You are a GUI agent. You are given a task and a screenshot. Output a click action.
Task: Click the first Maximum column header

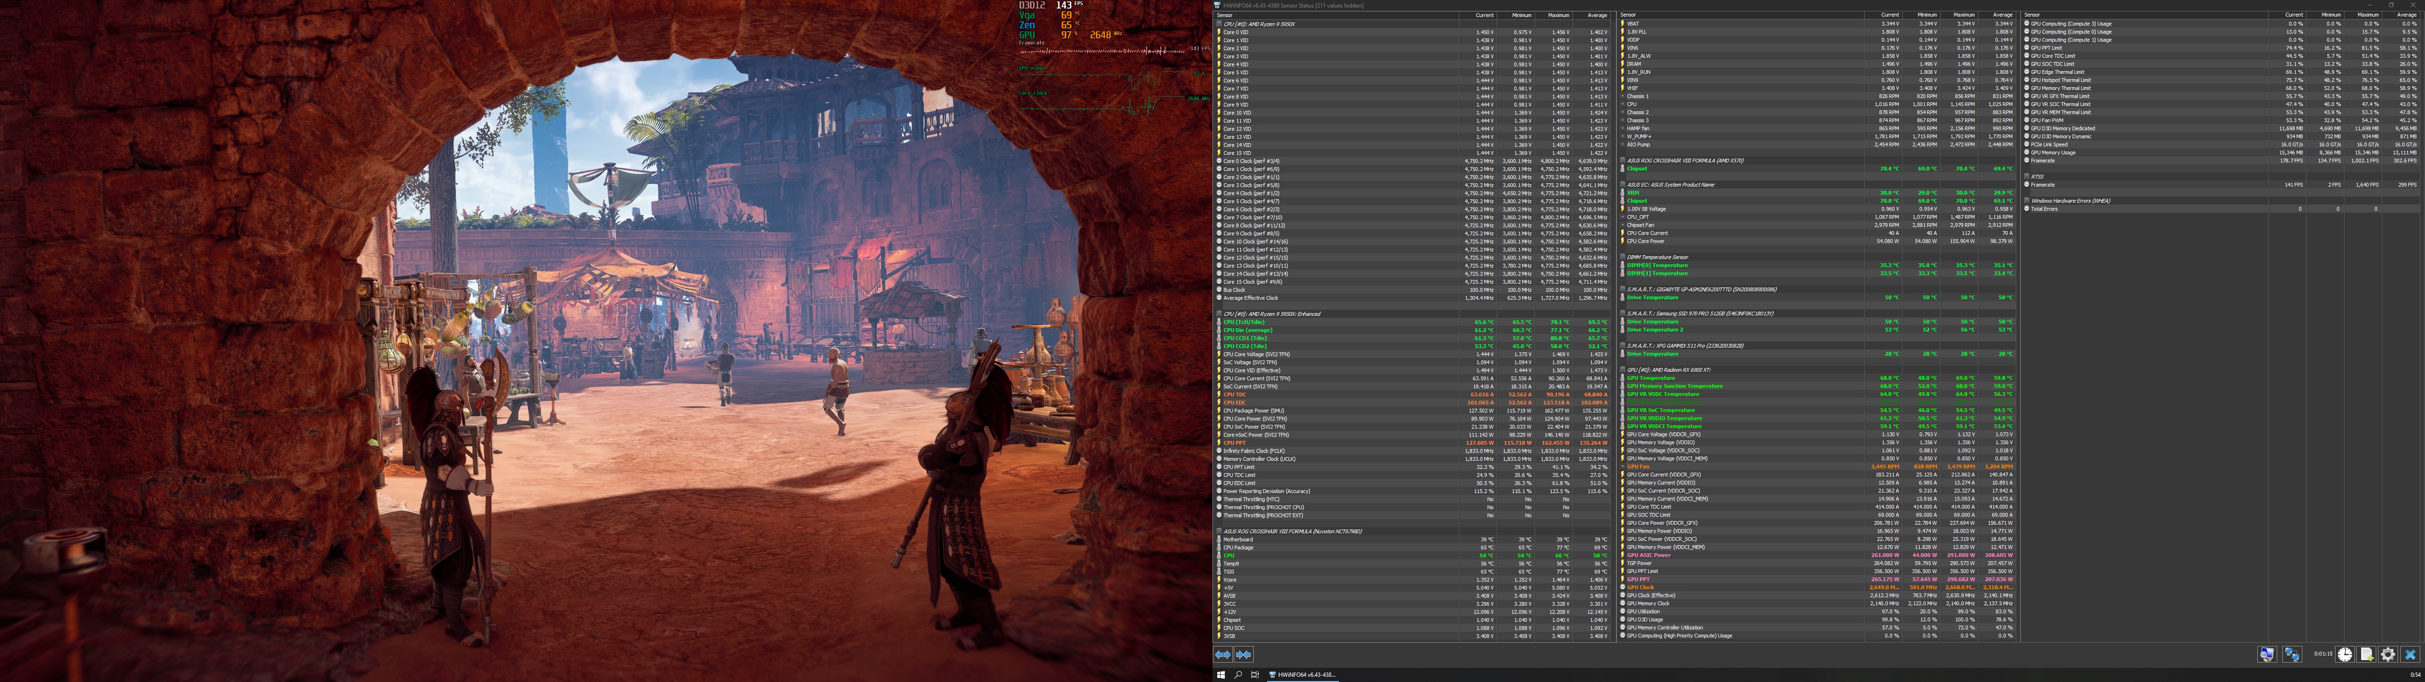[x=1559, y=15]
